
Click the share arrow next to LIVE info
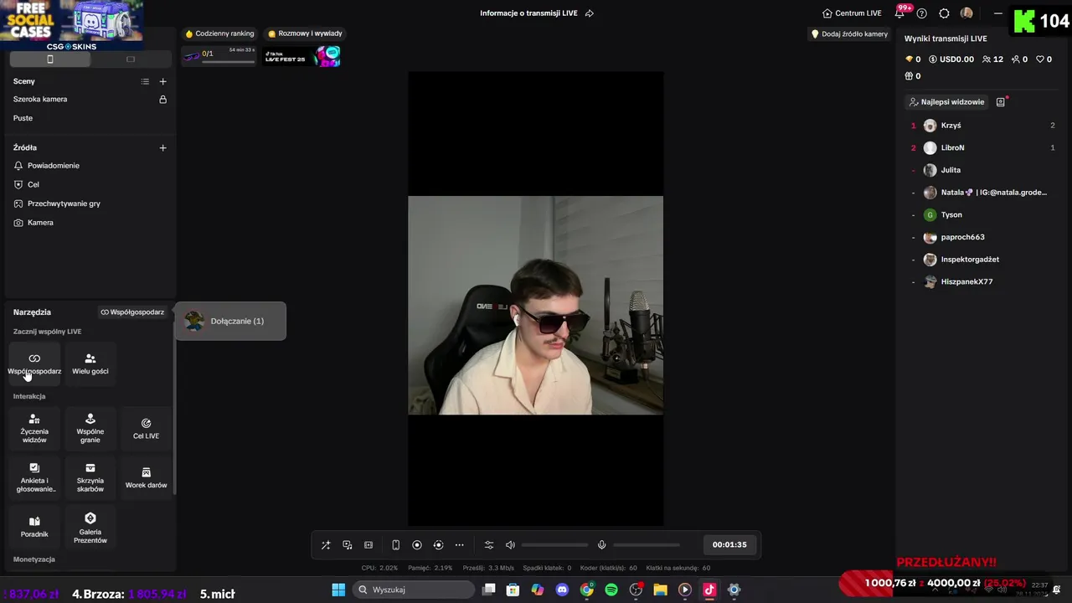[590, 13]
